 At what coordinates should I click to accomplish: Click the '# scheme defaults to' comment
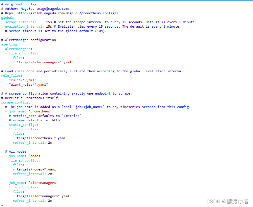click(36, 120)
